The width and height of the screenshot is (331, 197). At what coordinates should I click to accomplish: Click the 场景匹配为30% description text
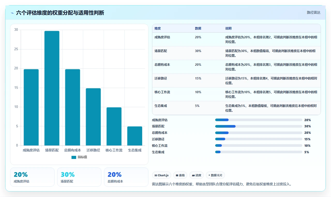[x=270, y=53]
